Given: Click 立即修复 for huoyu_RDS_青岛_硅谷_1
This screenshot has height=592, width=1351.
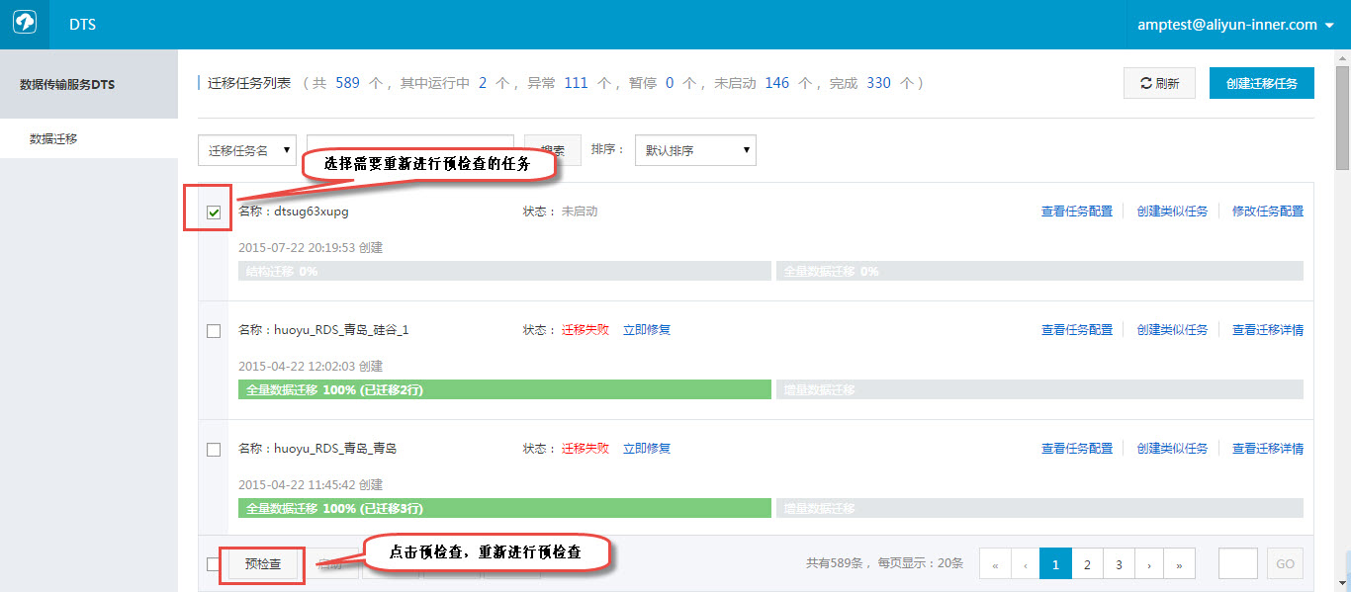Looking at the screenshot, I should pos(647,330).
